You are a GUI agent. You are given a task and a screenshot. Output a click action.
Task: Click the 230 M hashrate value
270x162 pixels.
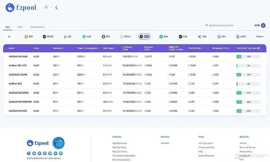point(56,75)
